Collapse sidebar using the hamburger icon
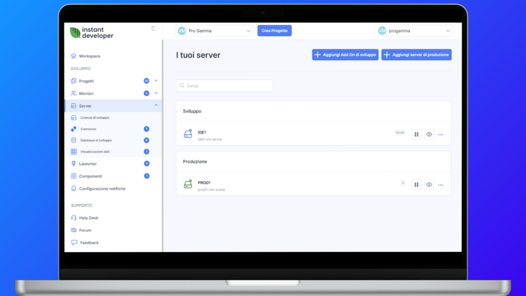The height and width of the screenshot is (296, 526). (153, 29)
